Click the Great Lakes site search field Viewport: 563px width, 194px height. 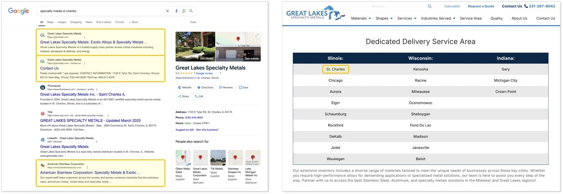click(x=397, y=6)
